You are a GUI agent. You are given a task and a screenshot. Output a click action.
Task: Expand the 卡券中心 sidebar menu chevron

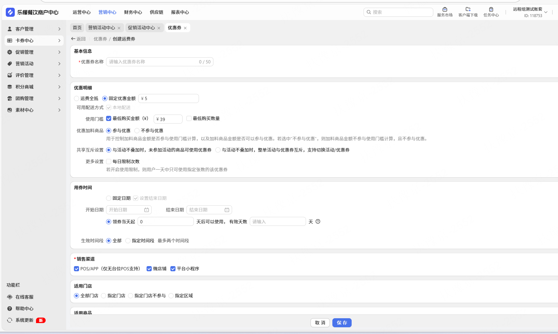pos(59,41)
